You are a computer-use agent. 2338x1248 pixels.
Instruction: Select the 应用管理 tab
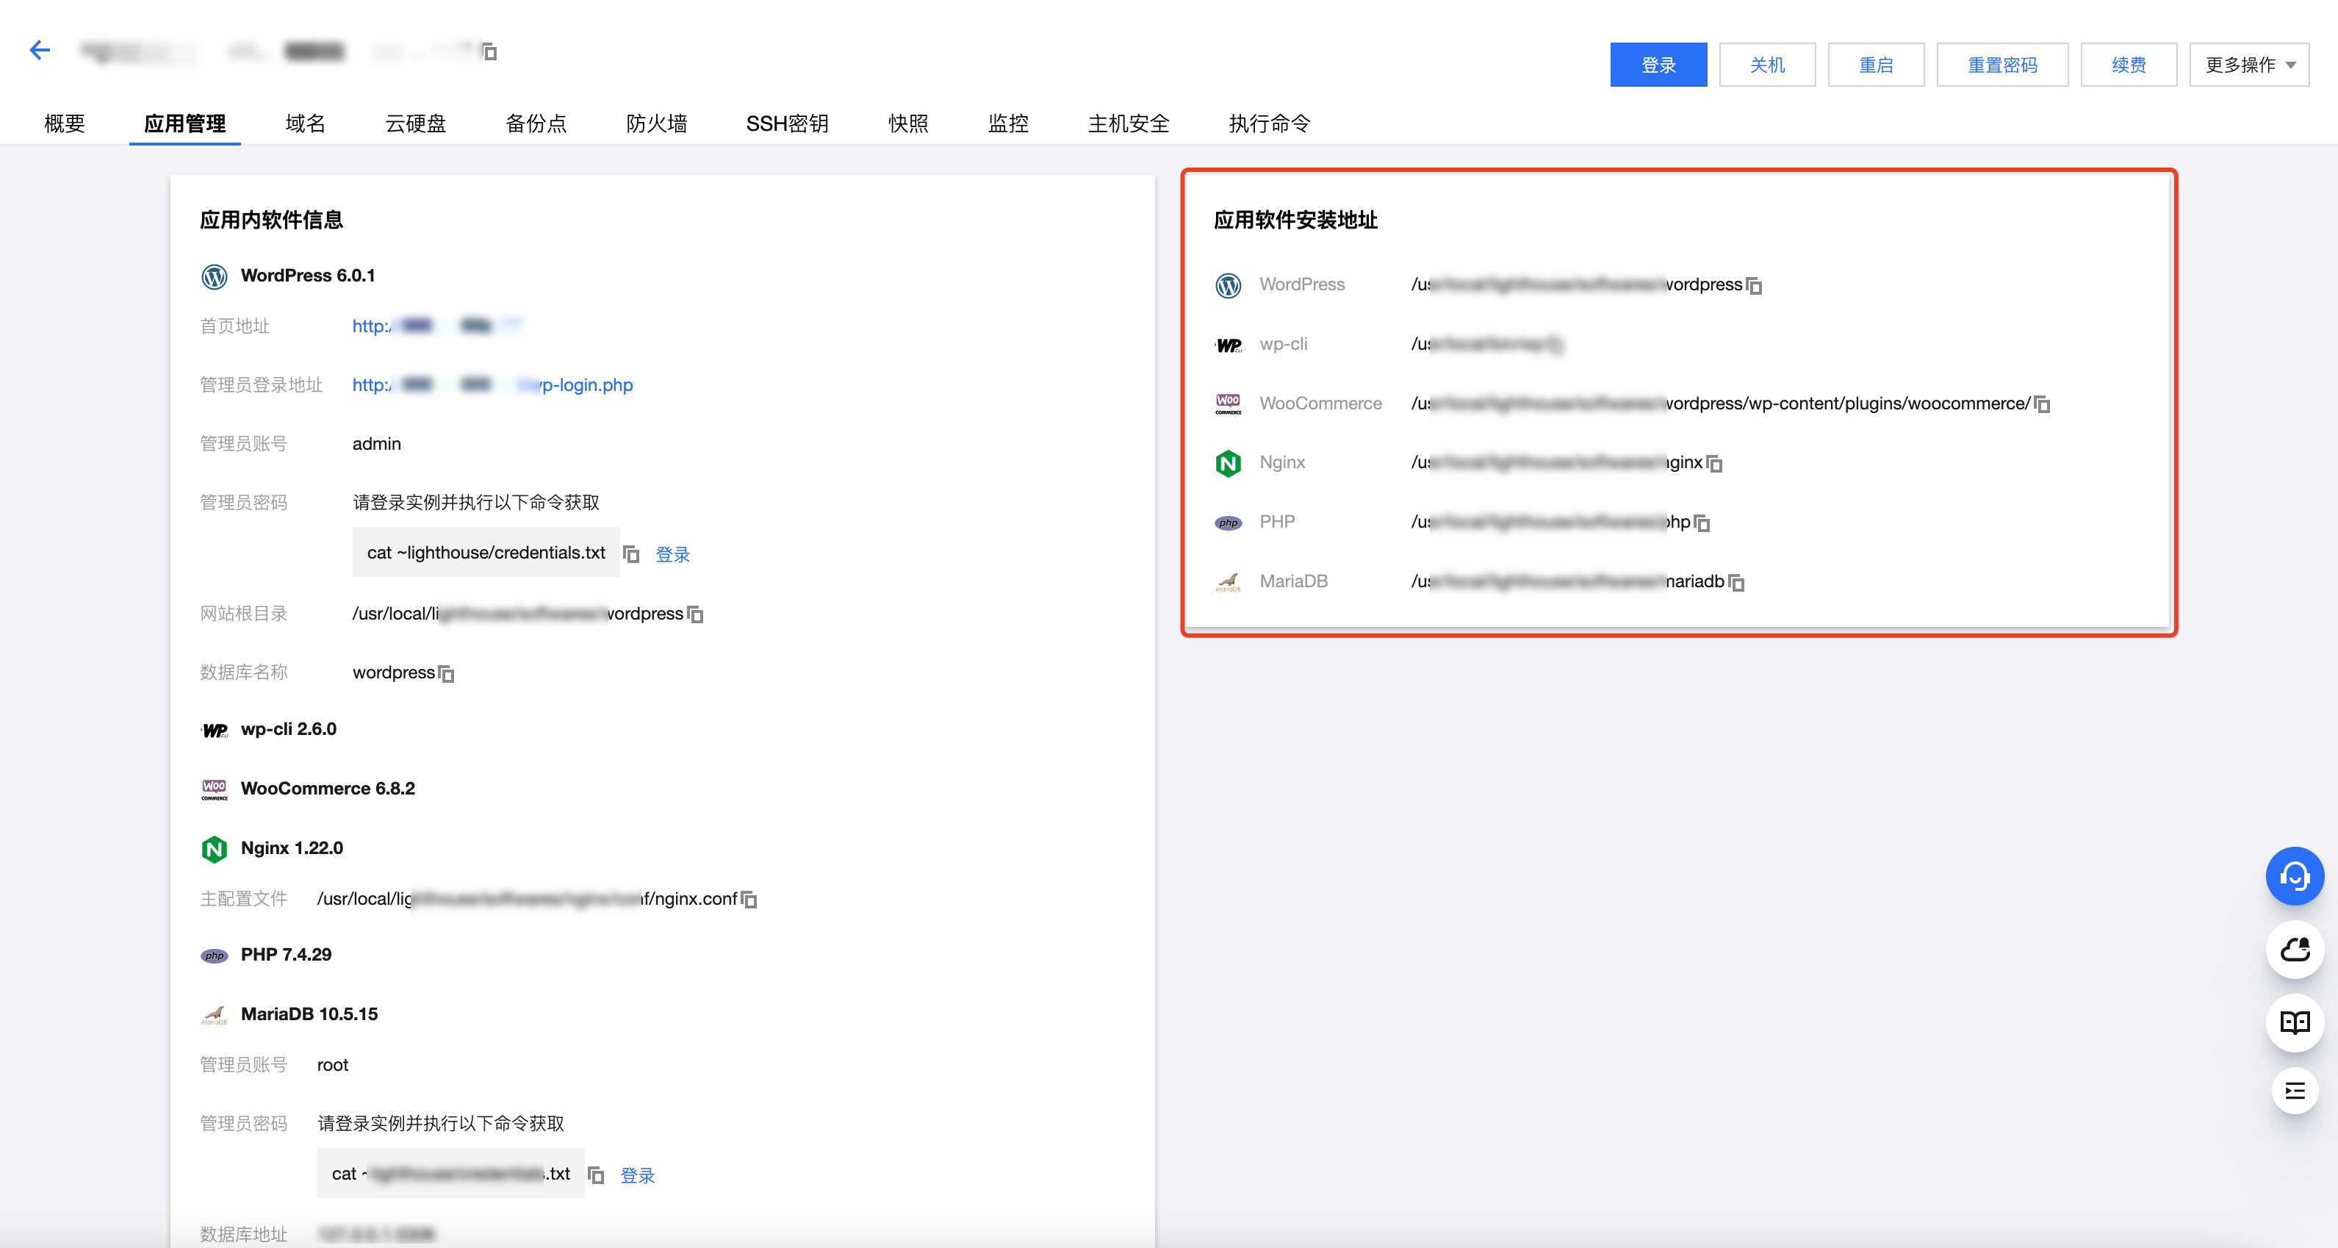(185, 123)
